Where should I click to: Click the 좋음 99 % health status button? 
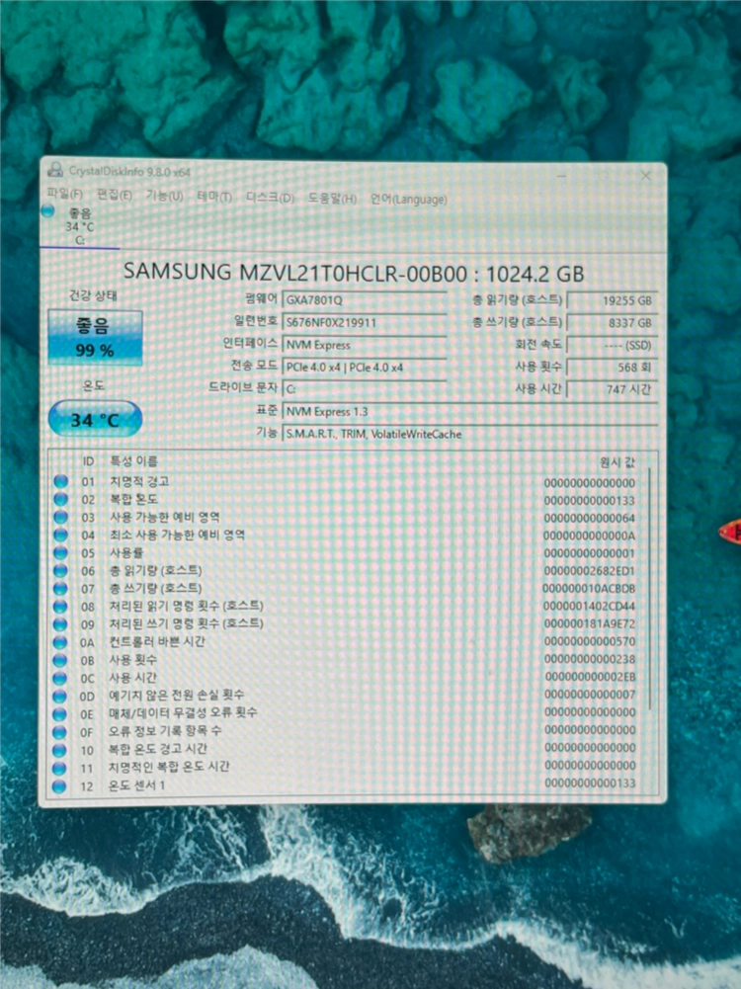click(95, 338)
